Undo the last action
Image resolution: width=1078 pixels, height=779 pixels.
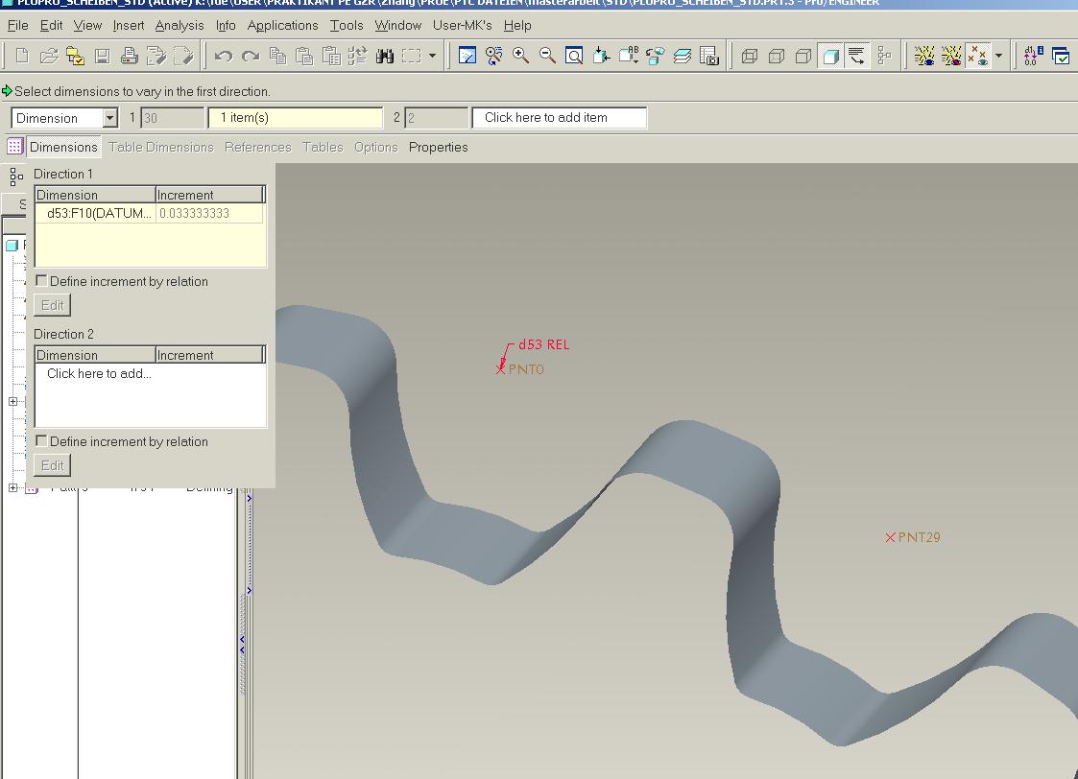point(223,56)
